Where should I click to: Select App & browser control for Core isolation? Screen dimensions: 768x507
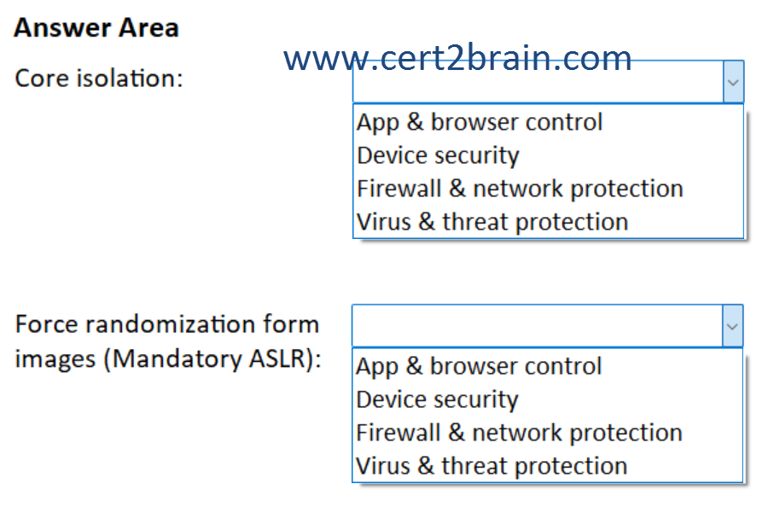(480, 122)
